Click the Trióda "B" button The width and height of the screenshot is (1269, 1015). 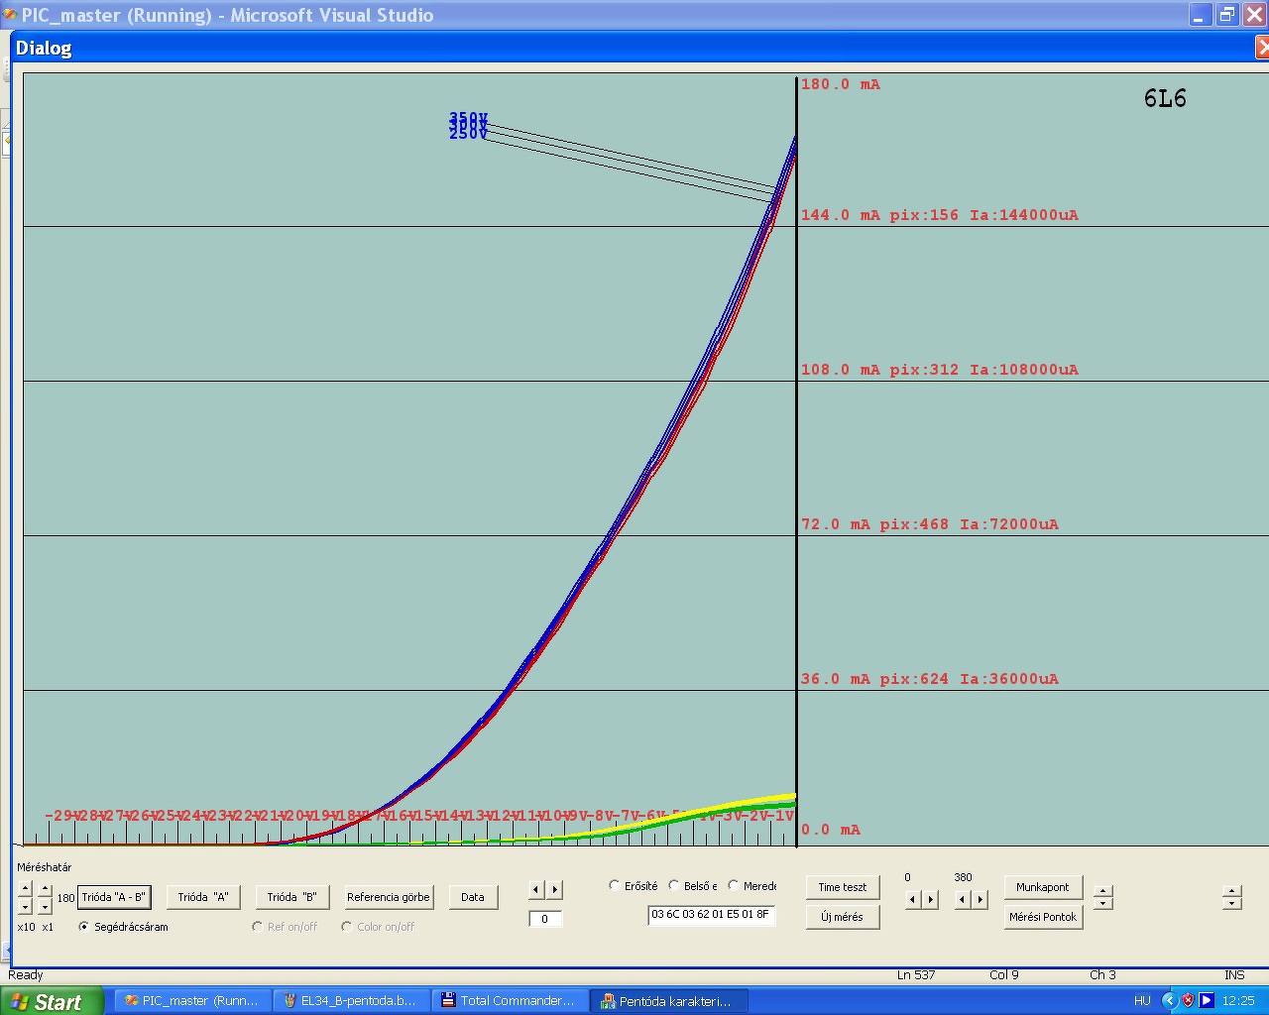tap(291, 897)
